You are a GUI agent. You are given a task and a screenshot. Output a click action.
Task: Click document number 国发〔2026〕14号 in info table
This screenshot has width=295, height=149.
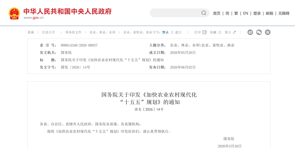click(75, 67)
